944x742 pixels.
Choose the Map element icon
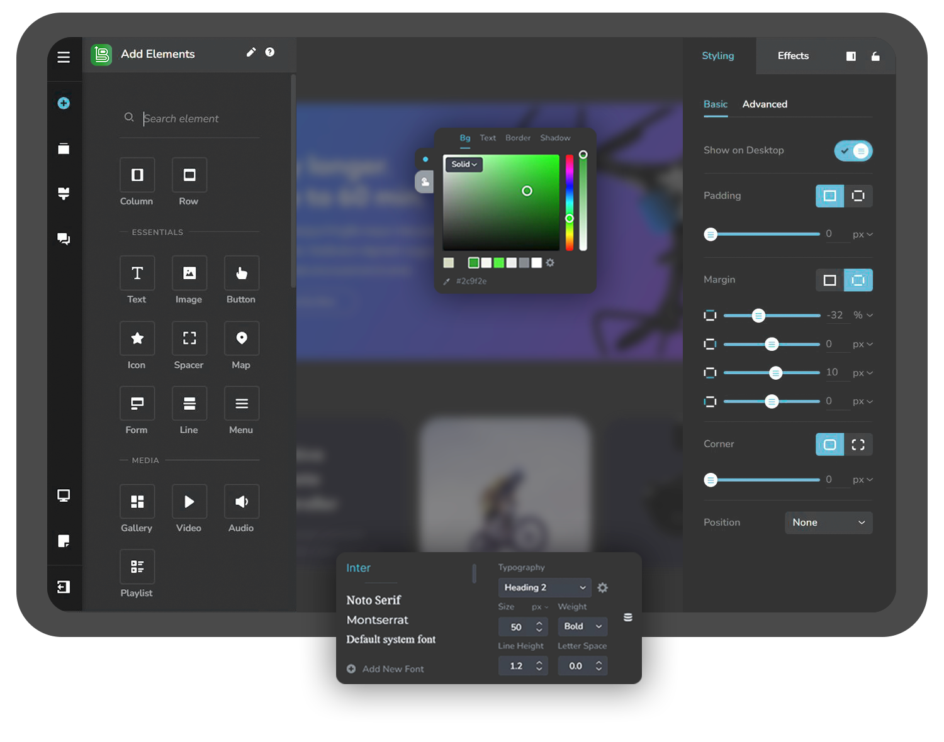241,338
